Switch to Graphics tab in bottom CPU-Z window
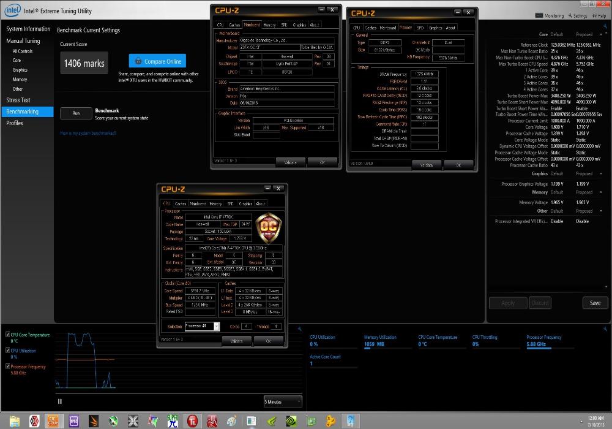This screenshot has width=612, height=429. click(x=245, y=203)
